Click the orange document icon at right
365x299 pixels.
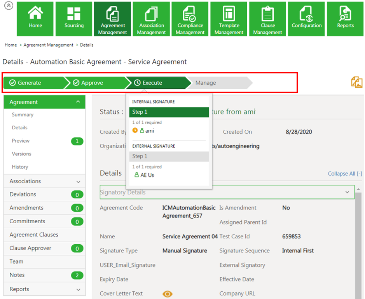356,82
